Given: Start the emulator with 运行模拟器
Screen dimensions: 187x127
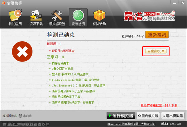Looking at the screenshot, I should [121, 116].
